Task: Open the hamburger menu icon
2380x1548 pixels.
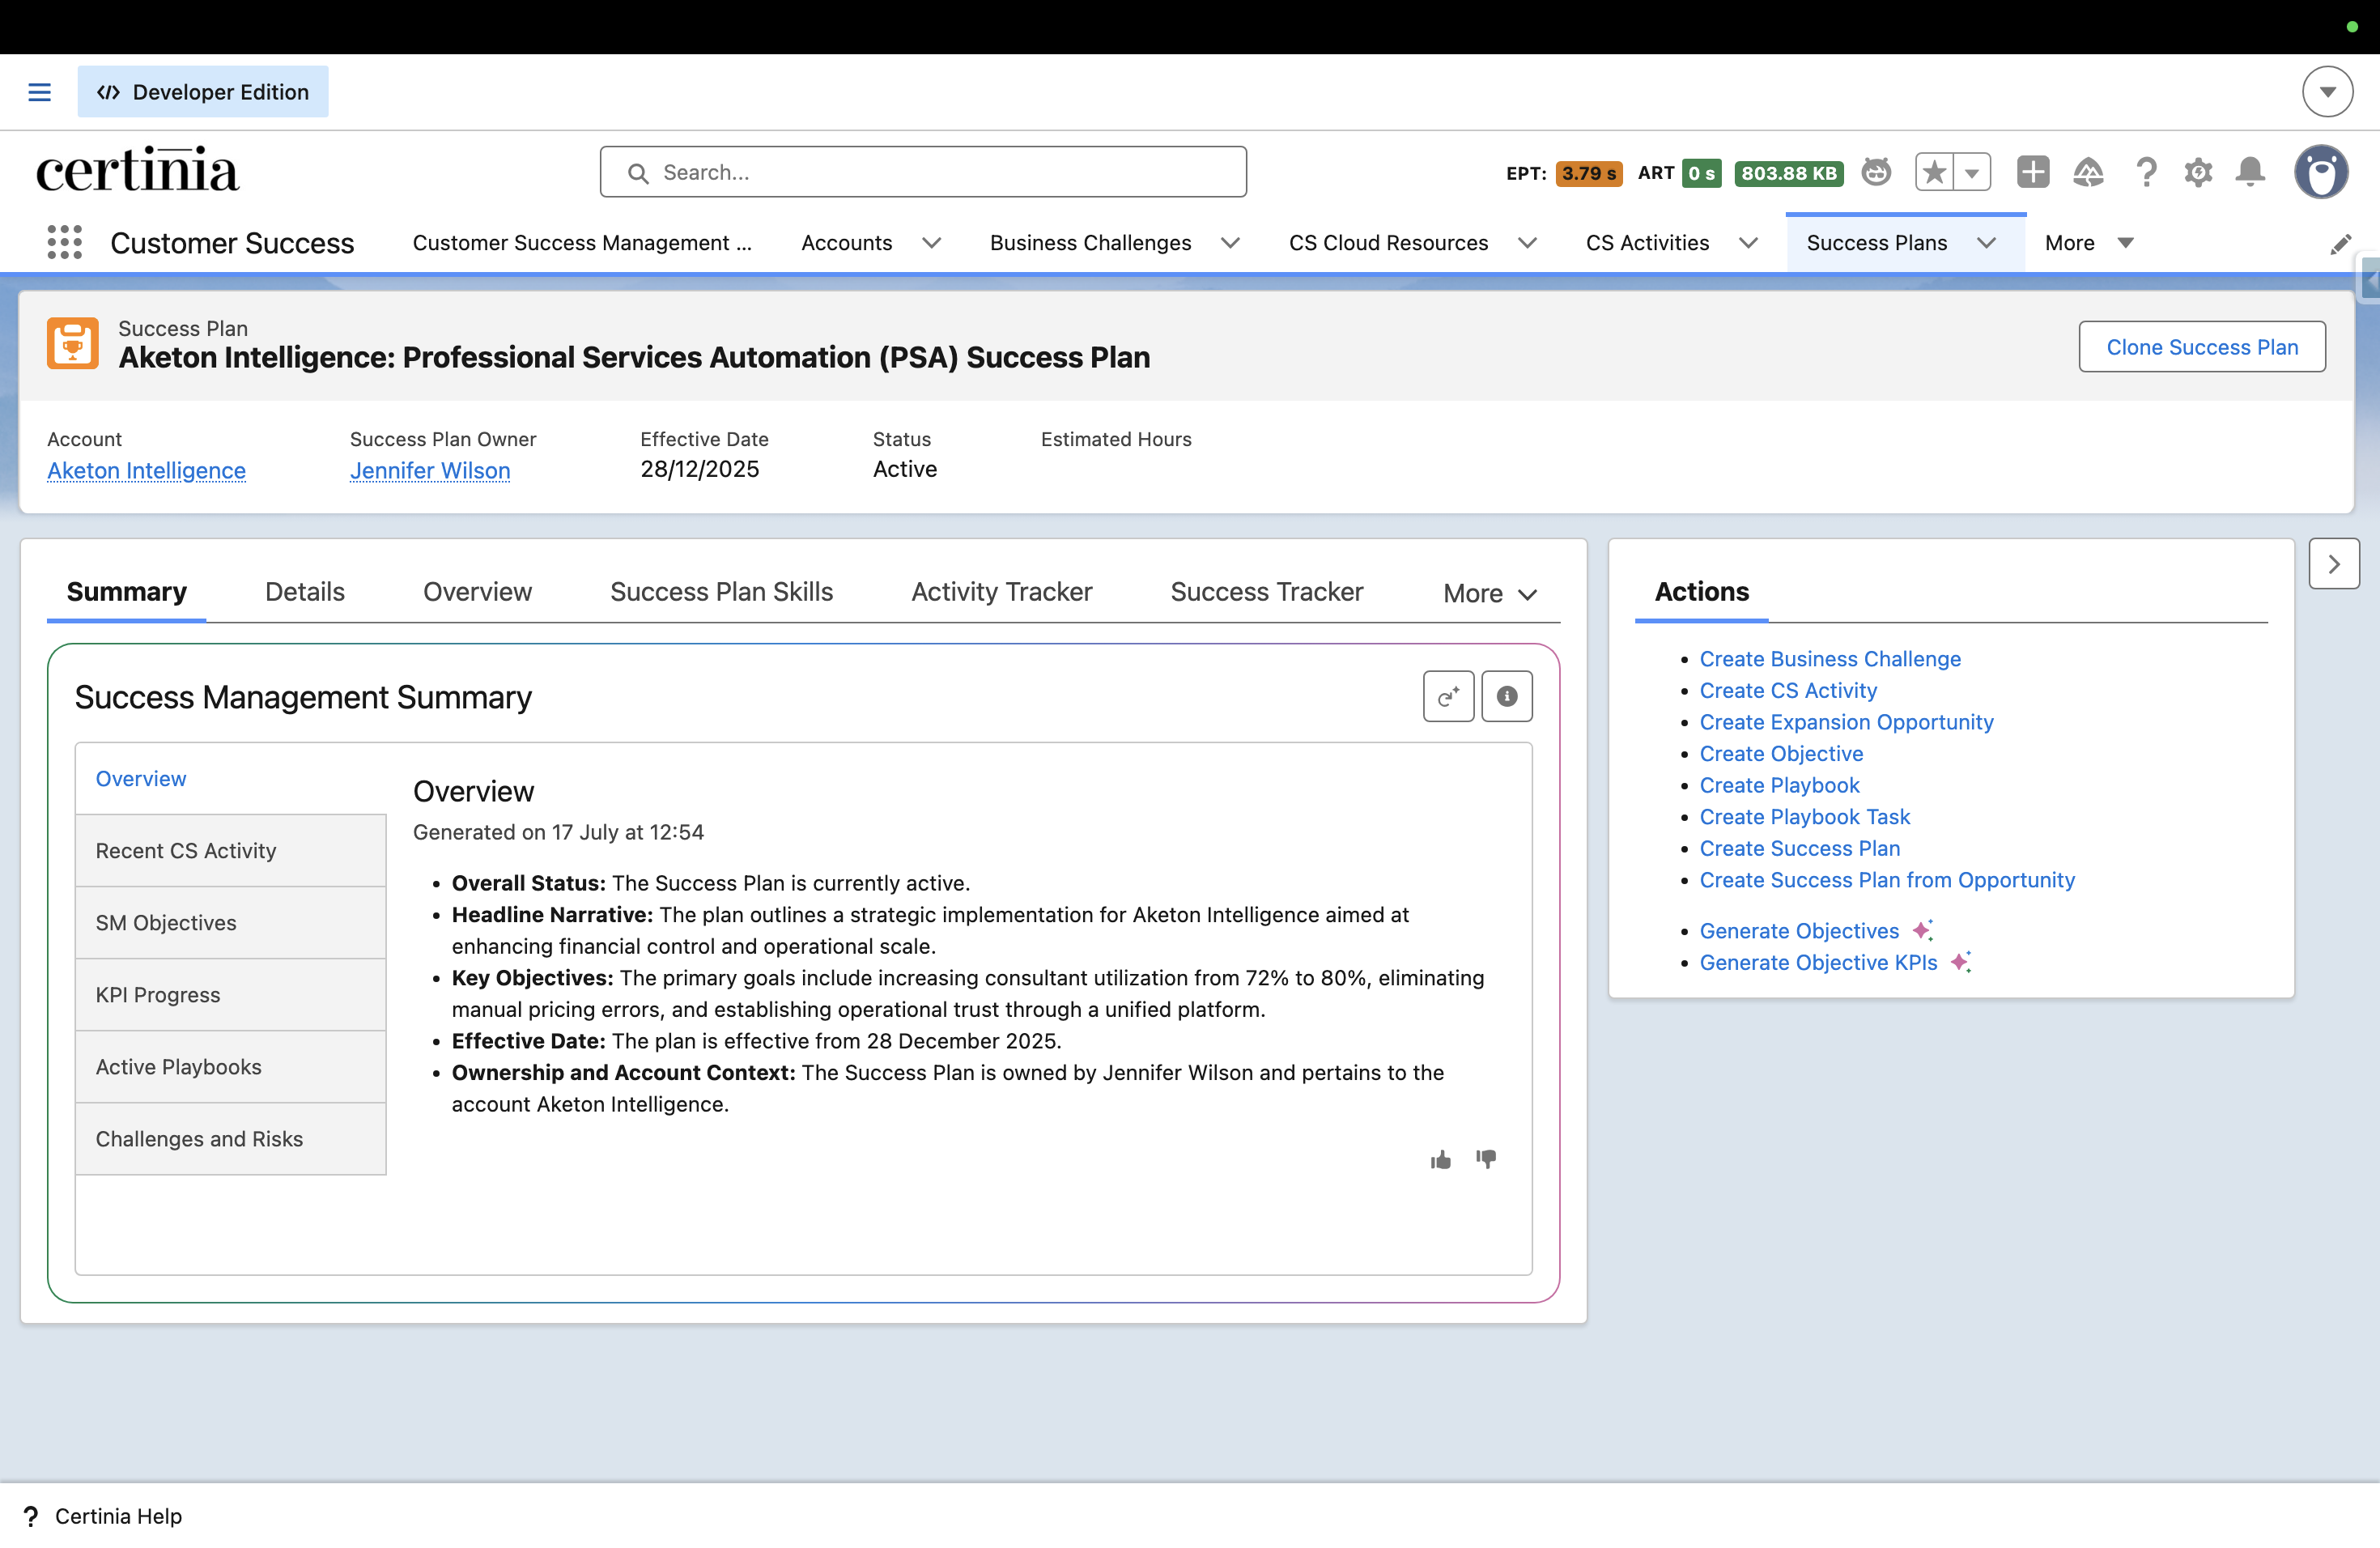Action: pos(39,92)
